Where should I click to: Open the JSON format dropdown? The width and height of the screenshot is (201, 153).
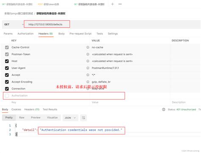pyautogui.click(x=70, y=118)
